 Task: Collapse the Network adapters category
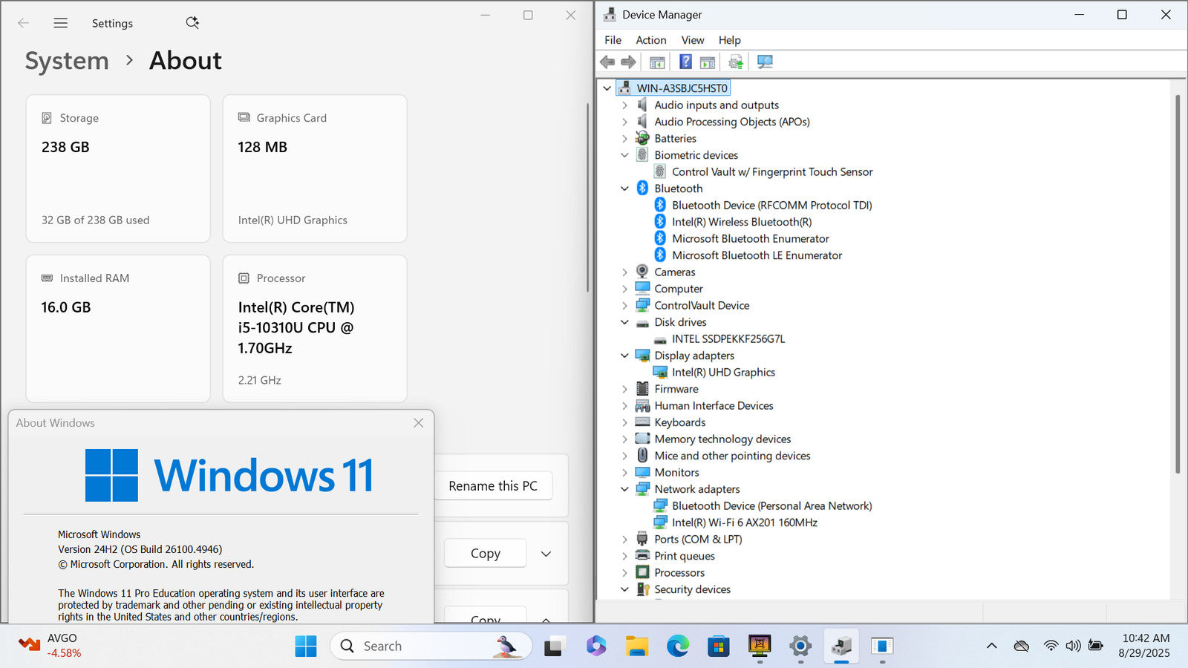(624, 489)
